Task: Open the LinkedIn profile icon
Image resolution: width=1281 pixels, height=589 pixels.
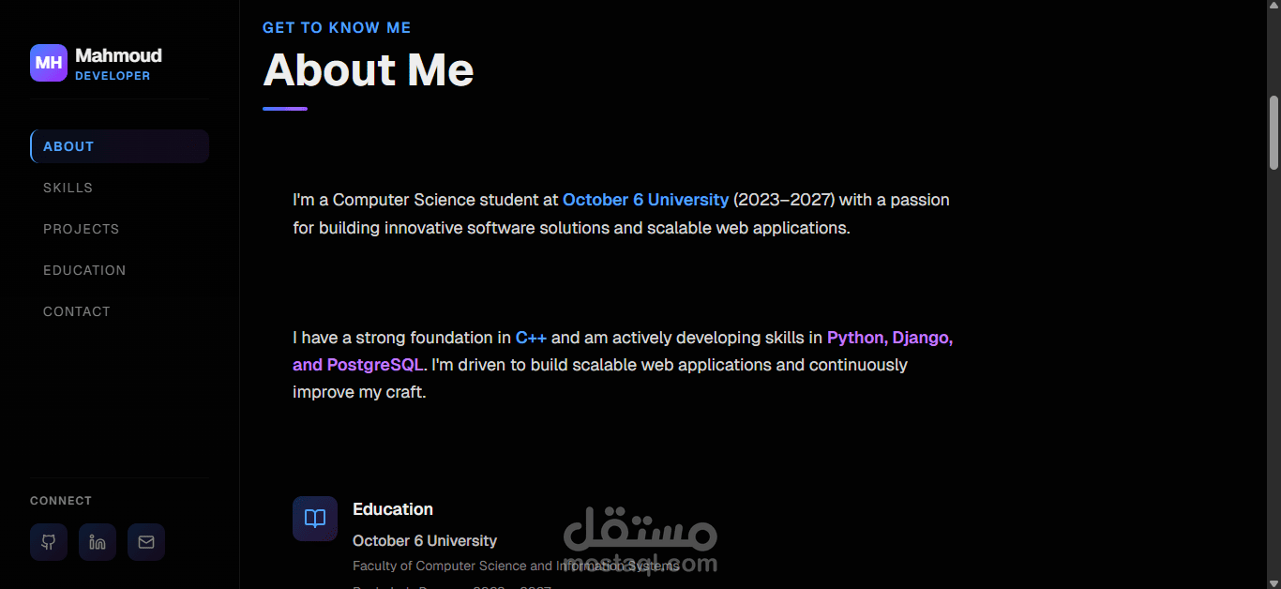Action: 98,542
